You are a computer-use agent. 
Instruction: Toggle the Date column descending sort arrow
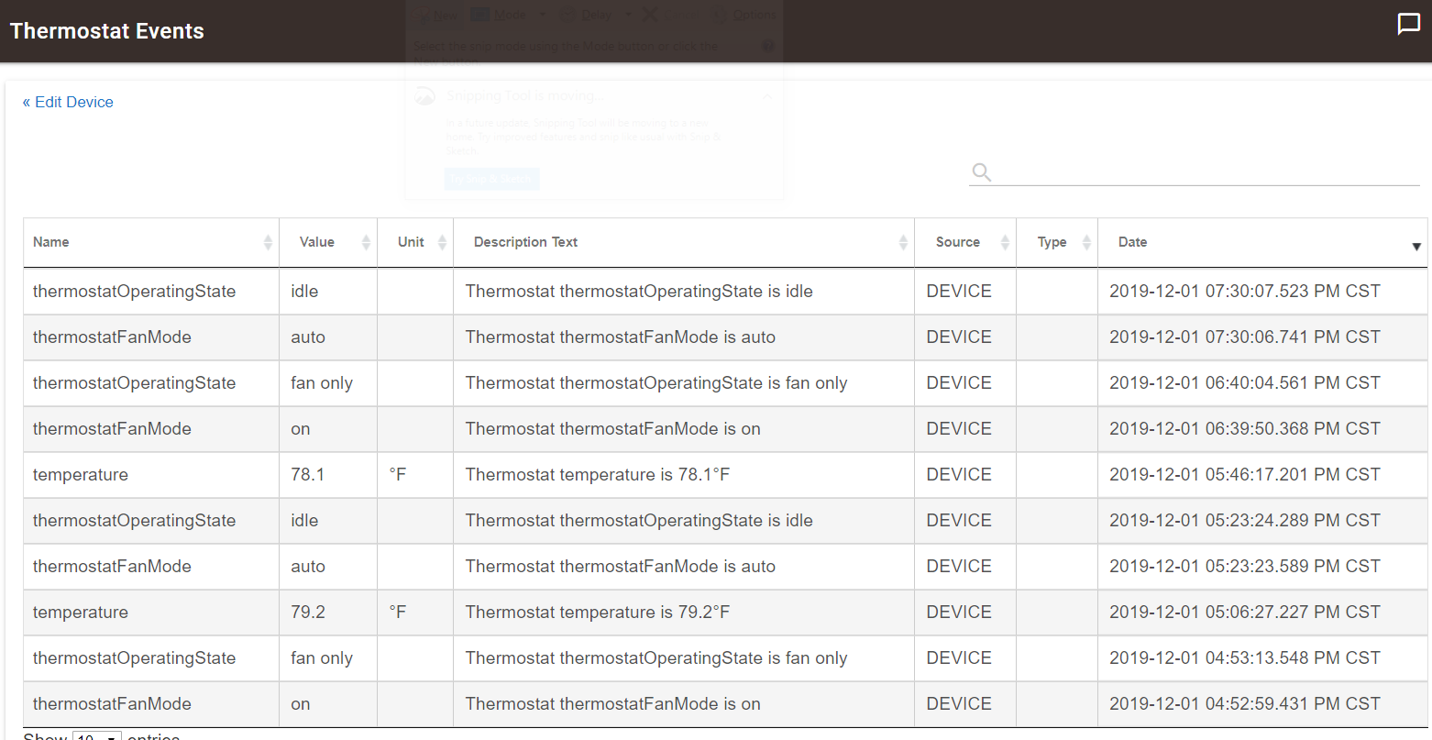point(1415,246)
